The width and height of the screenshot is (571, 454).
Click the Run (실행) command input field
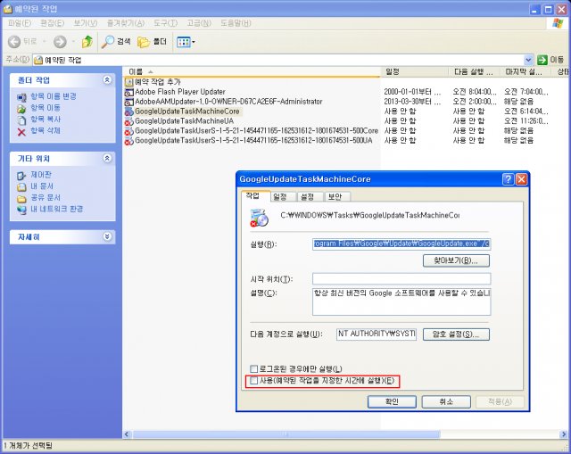(x=401, y=244)
